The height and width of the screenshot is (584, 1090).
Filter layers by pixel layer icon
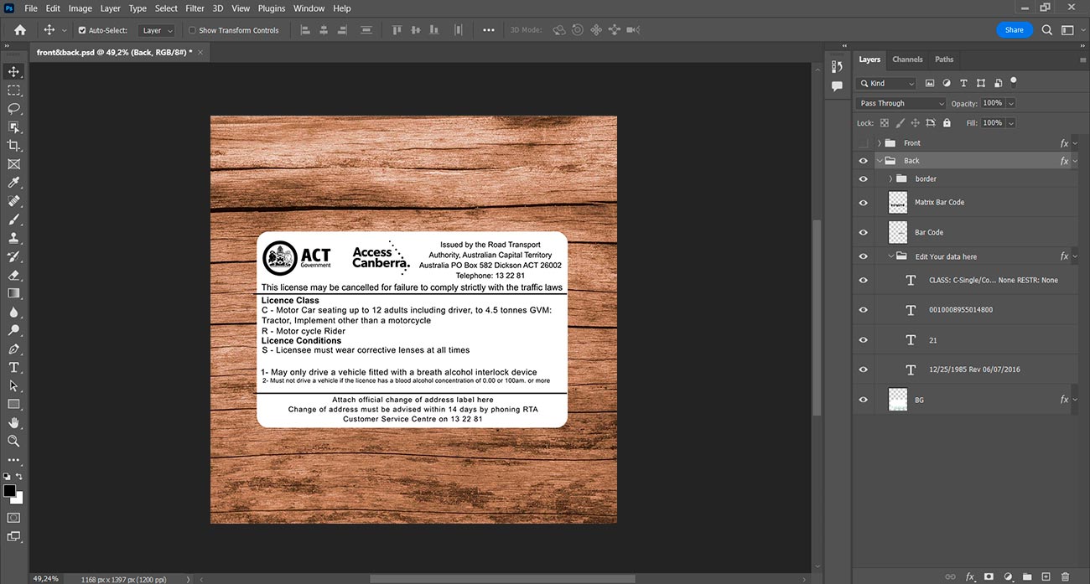pos(929,83)
